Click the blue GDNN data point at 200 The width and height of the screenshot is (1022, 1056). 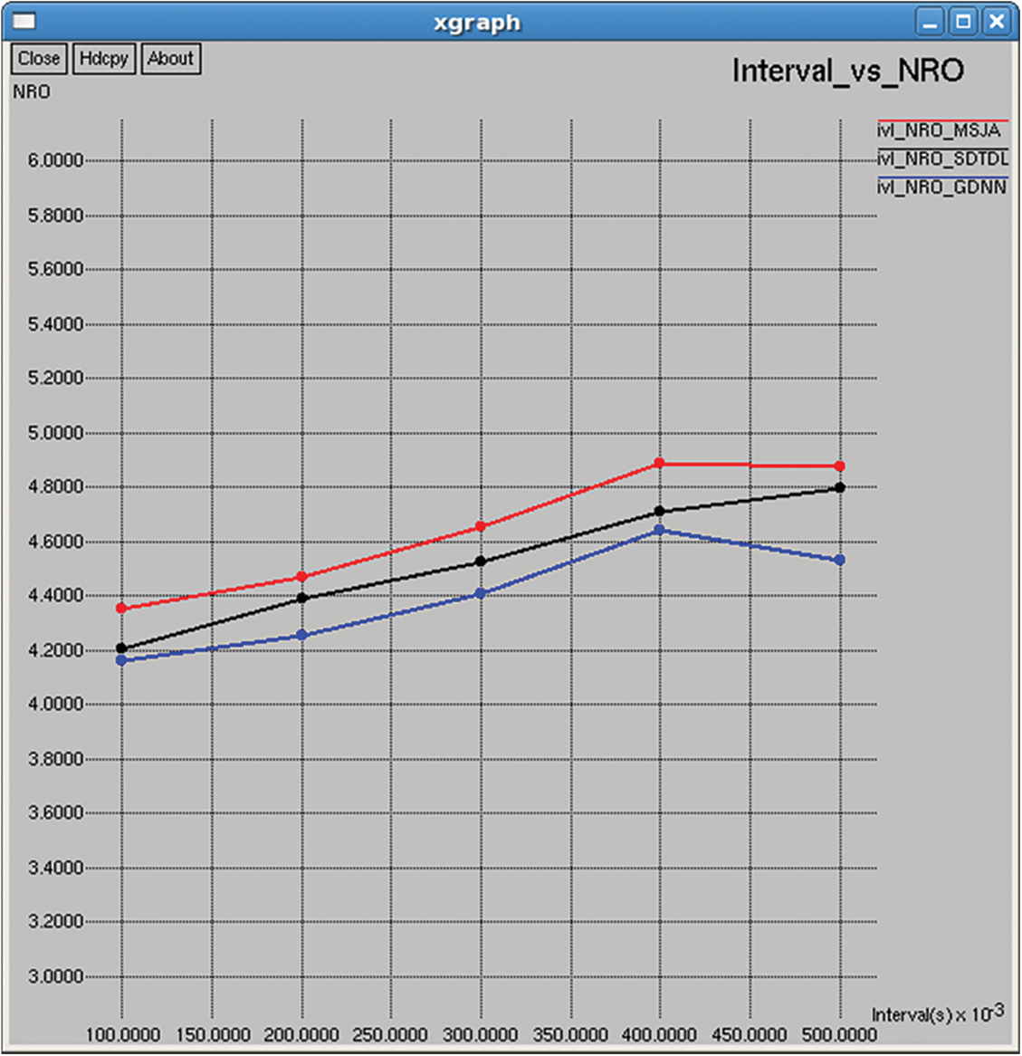(301, 636)
